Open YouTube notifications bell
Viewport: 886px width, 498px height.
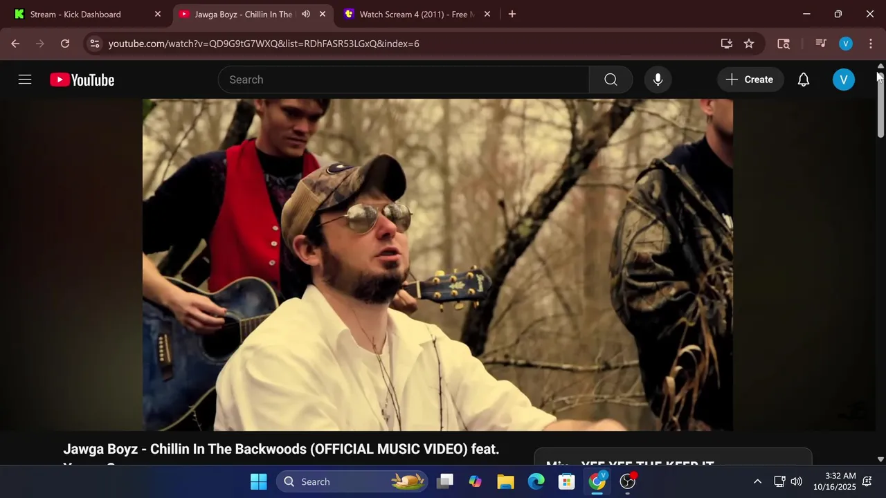[804, 80]
